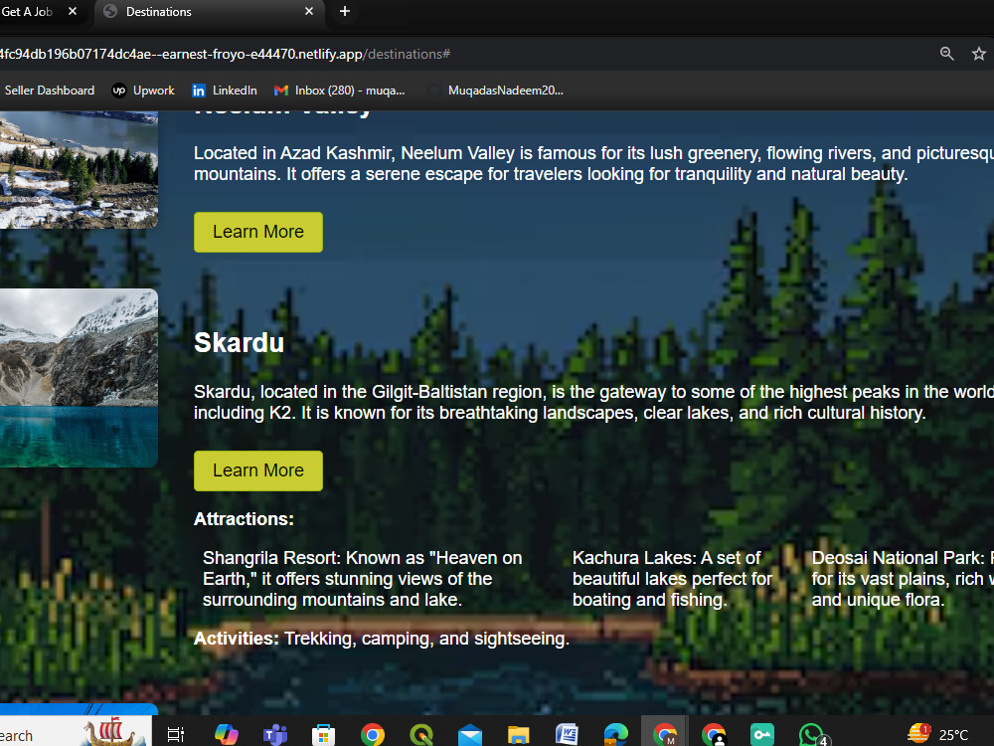Viewport: 994px width, 746px height.
Task: Launch Copilot from the taskbar
Action: [x=226, y=735]
